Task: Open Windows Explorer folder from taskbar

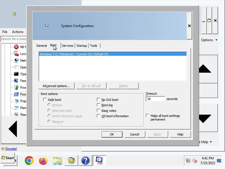Action: (57, 160)
